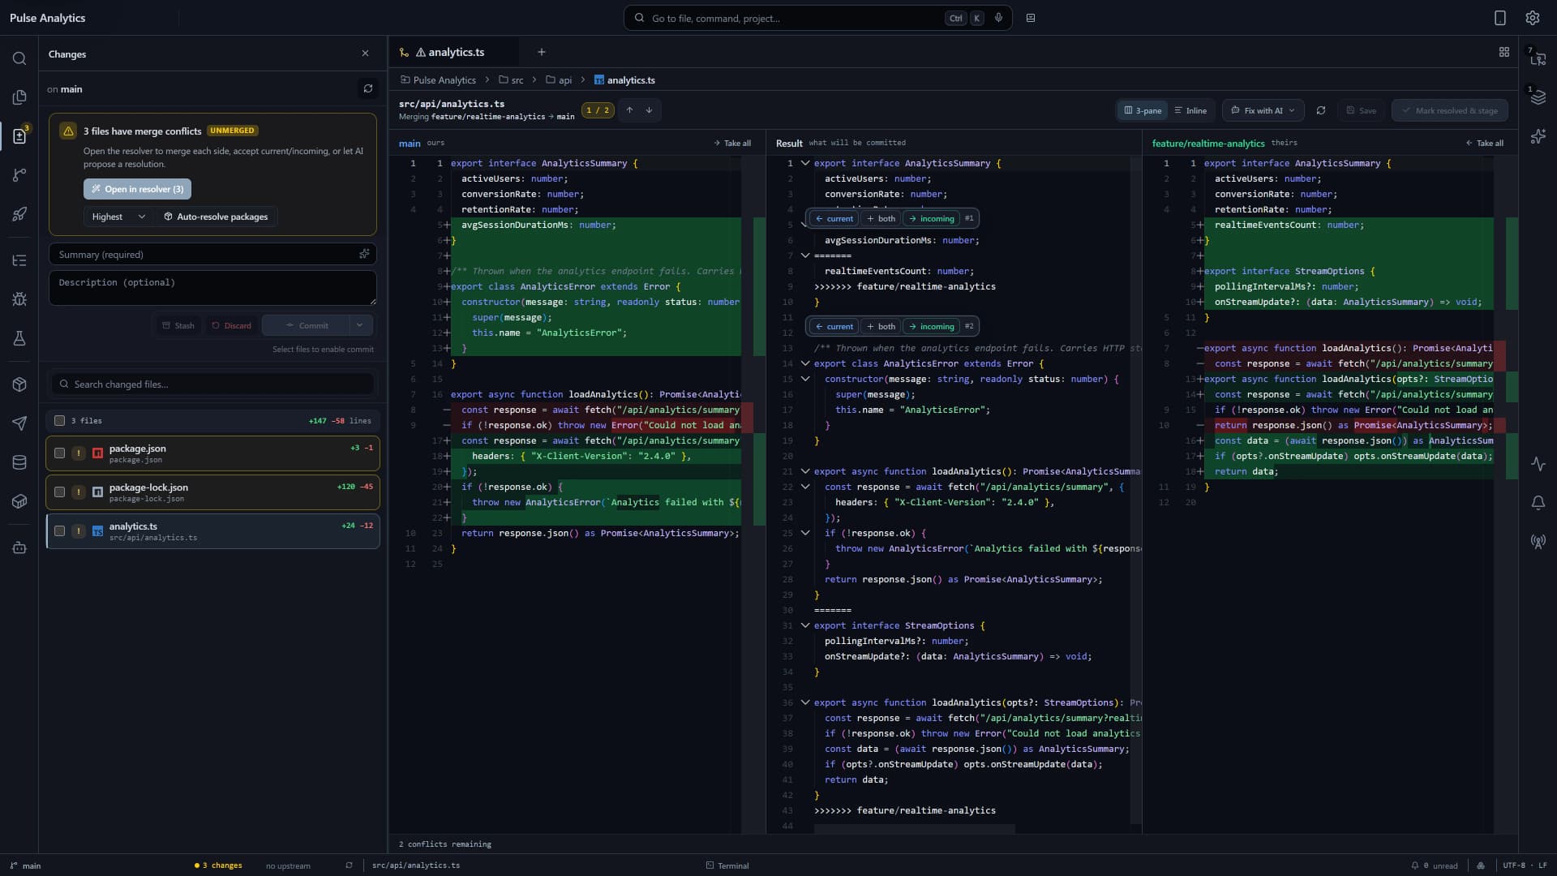Open the search icon in left activity bar

19,58
